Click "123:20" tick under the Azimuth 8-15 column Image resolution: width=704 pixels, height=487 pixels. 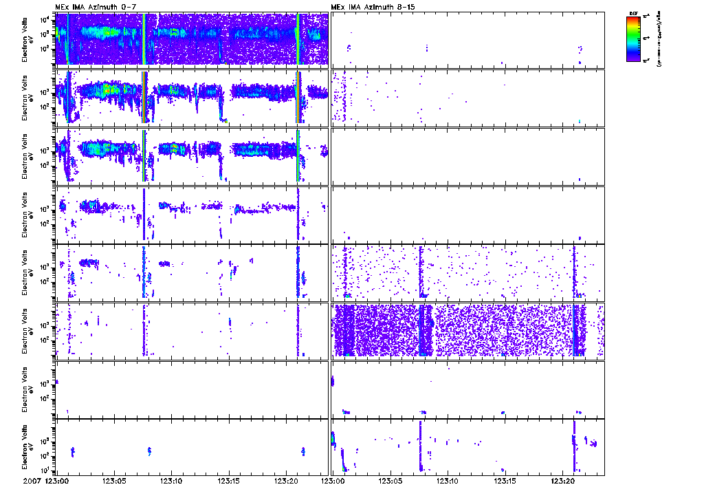(562, 481)
